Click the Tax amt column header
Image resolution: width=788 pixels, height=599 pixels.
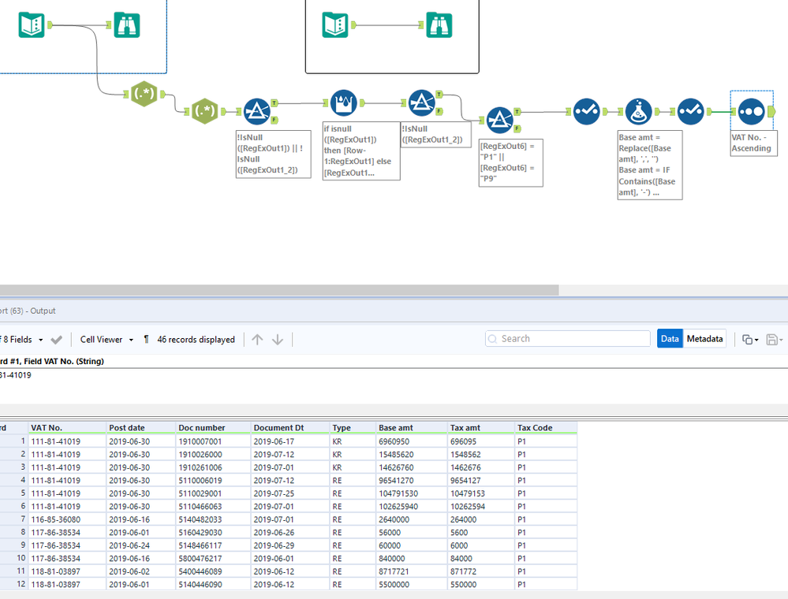pyautogui.click(x=481, y=428)
